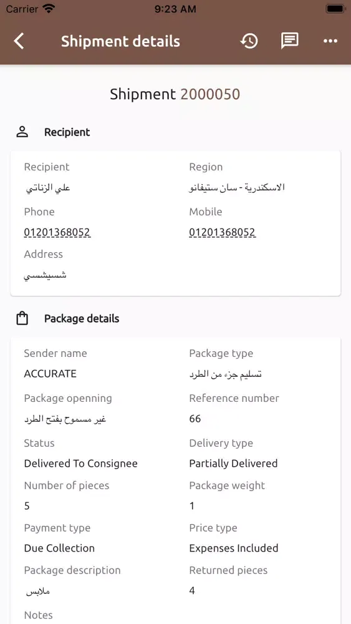Tap the Recipient section heading

click(x=67, y=132)
